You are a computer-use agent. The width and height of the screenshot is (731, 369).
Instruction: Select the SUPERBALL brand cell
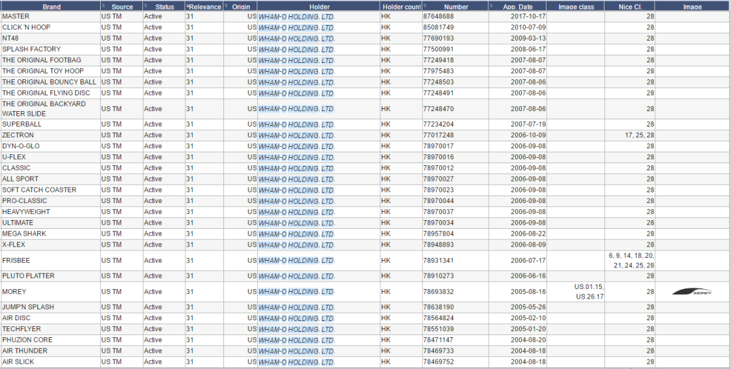[51, 125]
